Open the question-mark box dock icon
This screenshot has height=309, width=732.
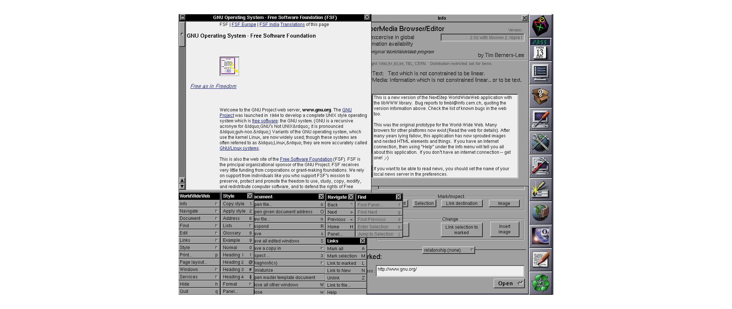[541, 96]
